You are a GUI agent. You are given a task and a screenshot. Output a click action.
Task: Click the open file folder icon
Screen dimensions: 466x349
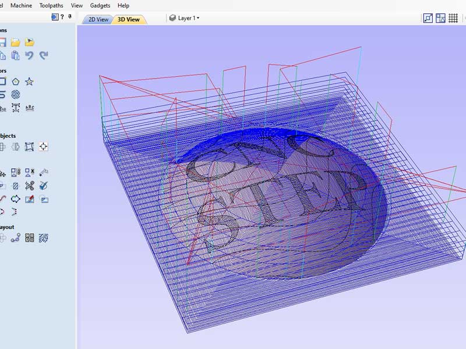click(x=16, y=42)
